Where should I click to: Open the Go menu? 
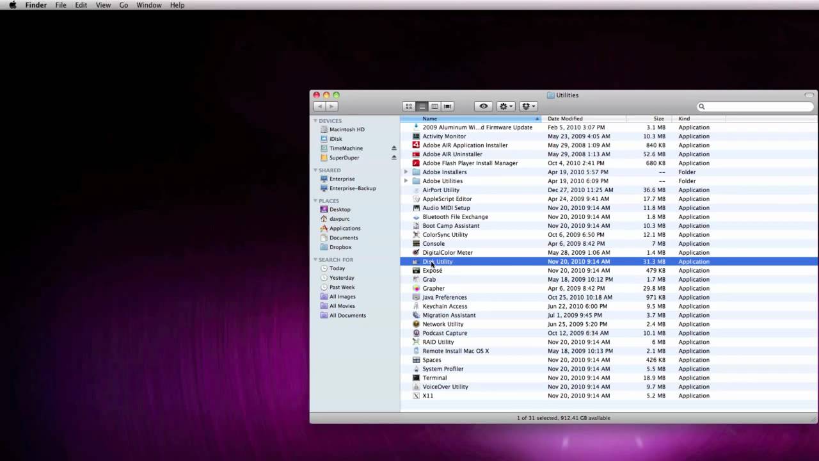[123, 5]
